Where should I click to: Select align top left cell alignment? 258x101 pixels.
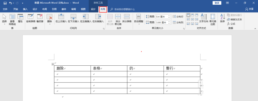click(188, 15)
